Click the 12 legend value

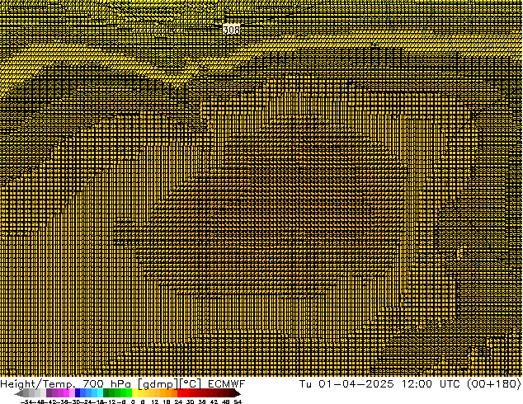click(x=155, y=402)
